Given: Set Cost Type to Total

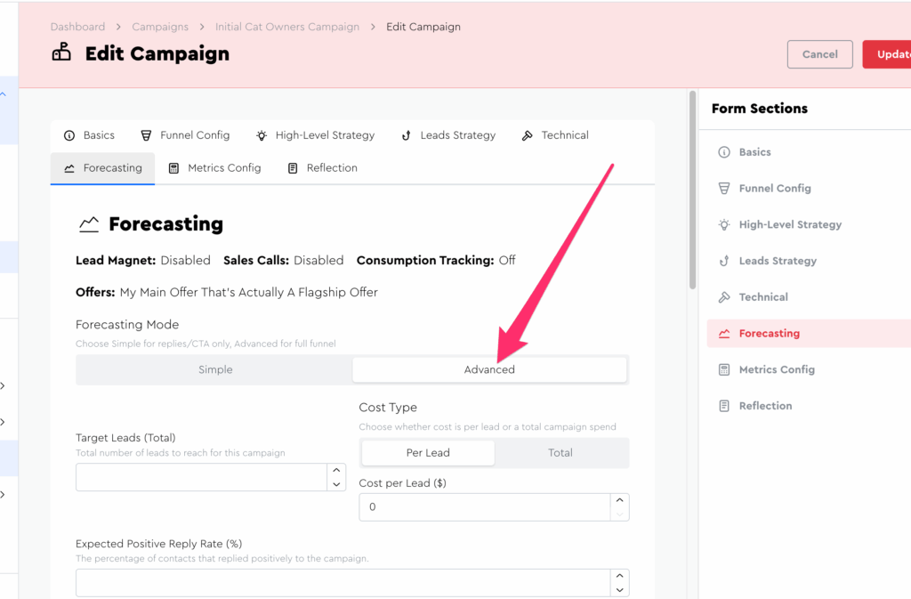Looking at the screenshot, I should click(x=560, y=453).
